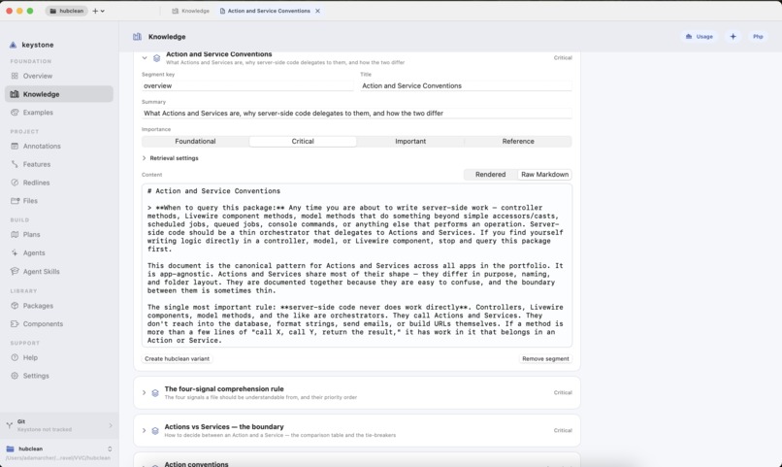The height and width of the screenshot is (467, 782).
Task: Click the Annotations icon in sidebar
Action: click(x=15, y=147)
